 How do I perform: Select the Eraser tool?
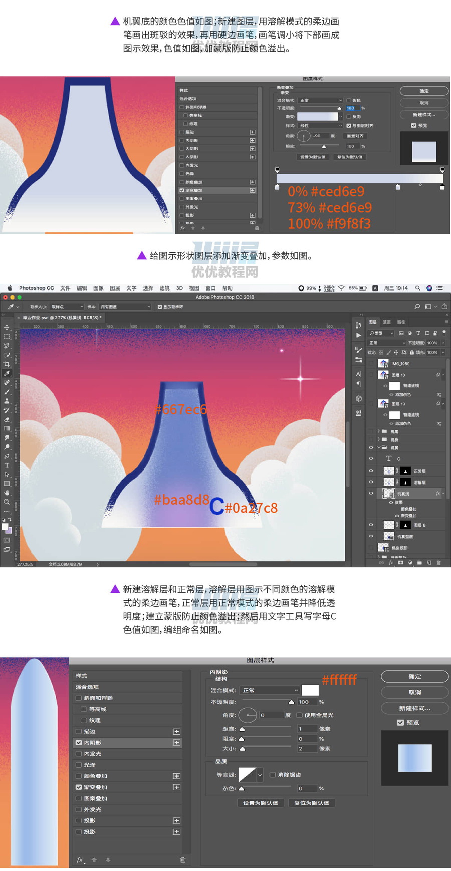tap(7, 419)
